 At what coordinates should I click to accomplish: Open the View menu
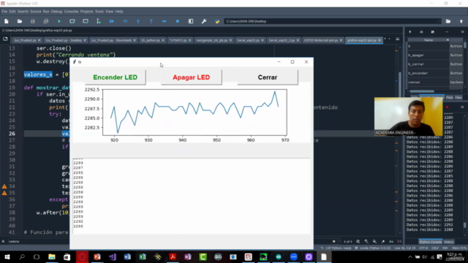pyautogui.click(x=109, y=12)
